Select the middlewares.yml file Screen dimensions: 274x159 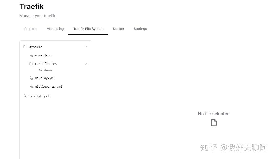click(48, 86)
